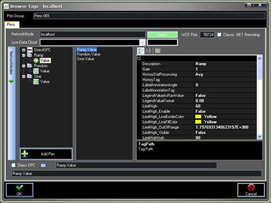Open the NetworkNodes vertical side panel
271x203 pixels.
(x=12, y=103)
